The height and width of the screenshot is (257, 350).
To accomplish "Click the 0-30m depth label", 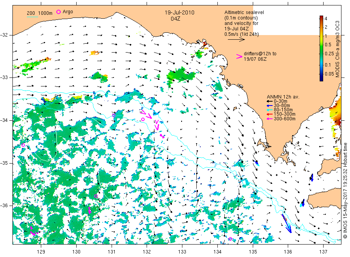I will coord(280,101).
